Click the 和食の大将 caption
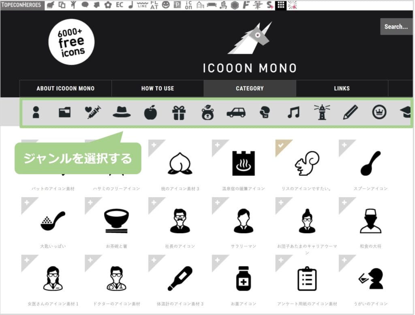 (x=370, y=246)
